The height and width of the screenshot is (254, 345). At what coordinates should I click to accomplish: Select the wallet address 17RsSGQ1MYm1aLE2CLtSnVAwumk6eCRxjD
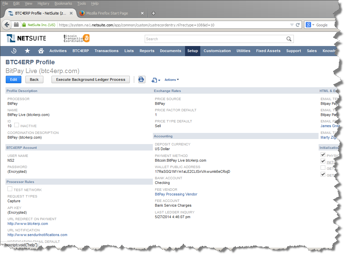192,171
